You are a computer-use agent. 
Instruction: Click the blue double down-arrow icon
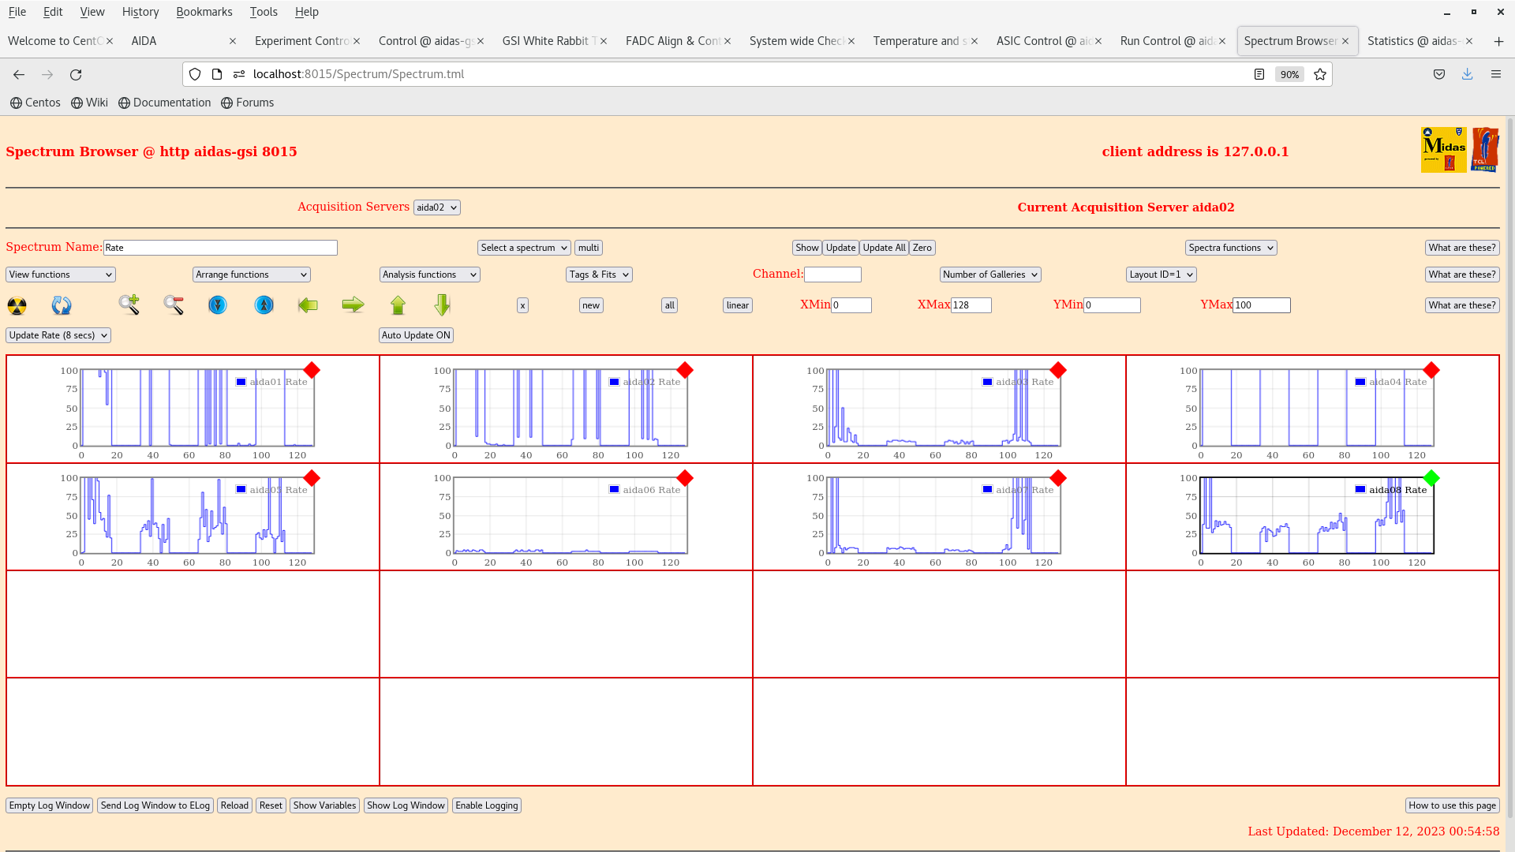(218, 305)
